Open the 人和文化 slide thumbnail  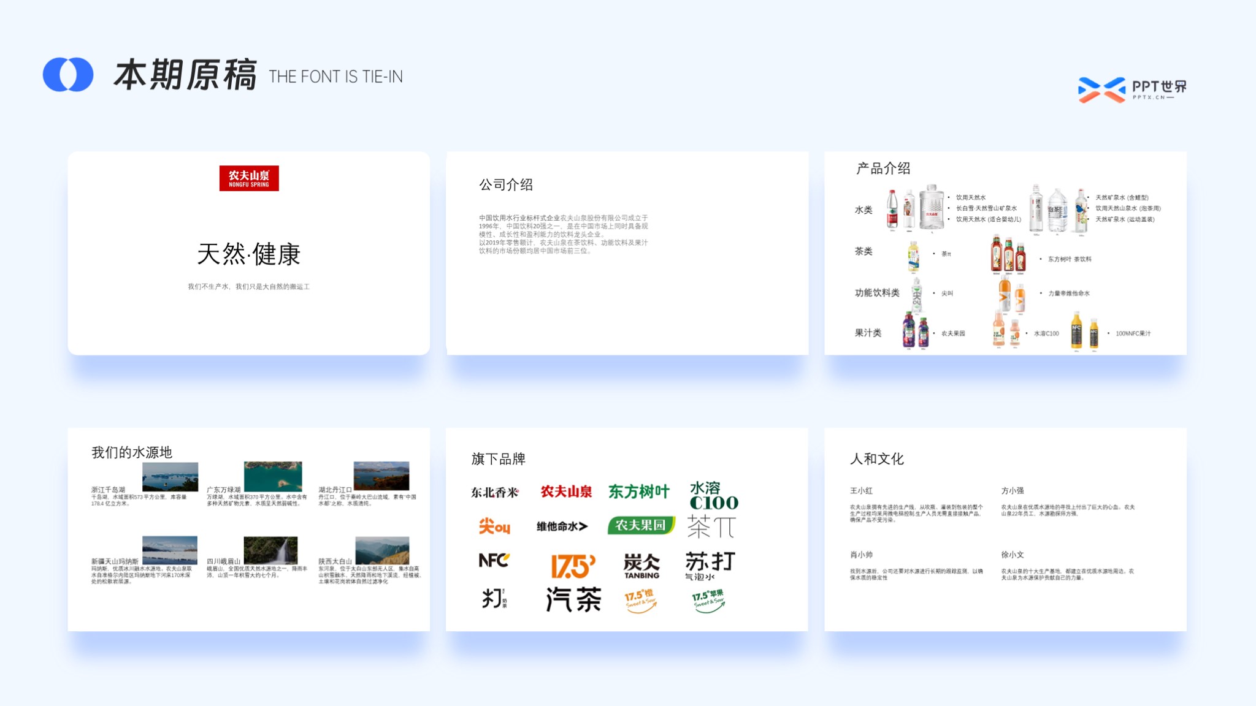pos(1005,529)
